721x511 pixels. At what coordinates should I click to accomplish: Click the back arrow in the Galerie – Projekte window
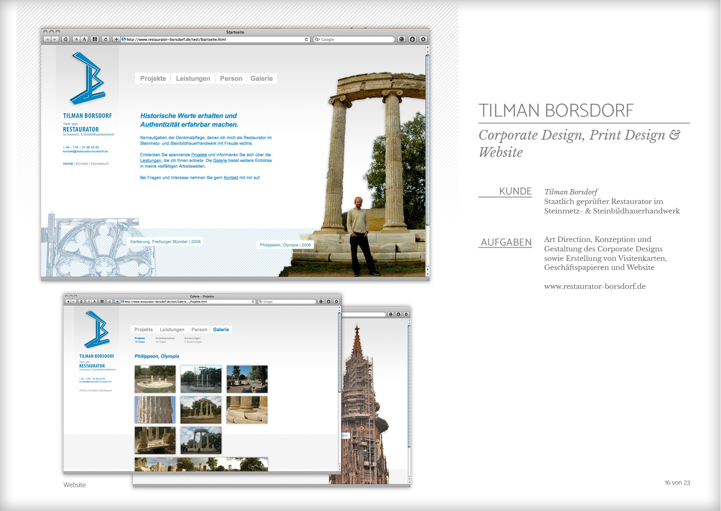click(68, 302)
